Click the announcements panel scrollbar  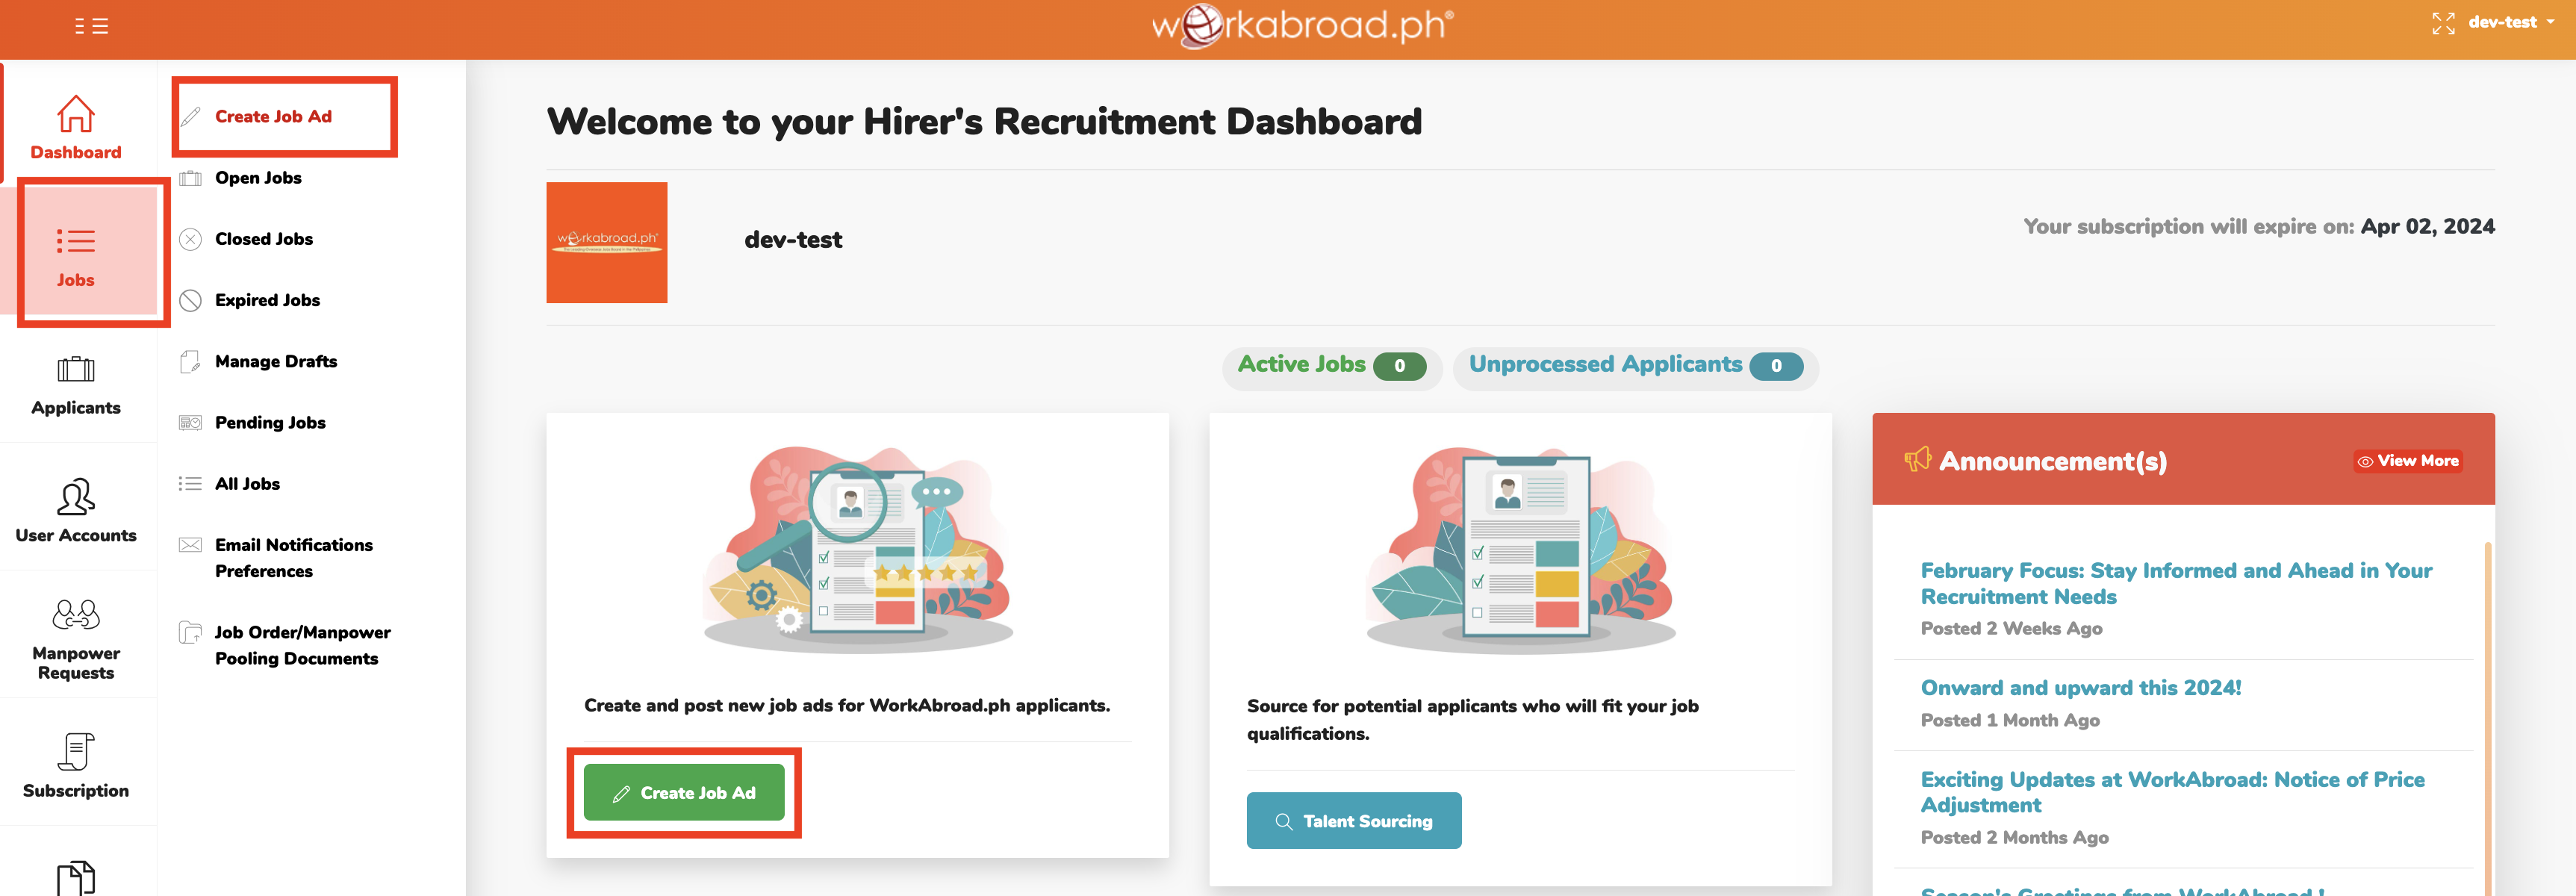[2487, 700]
